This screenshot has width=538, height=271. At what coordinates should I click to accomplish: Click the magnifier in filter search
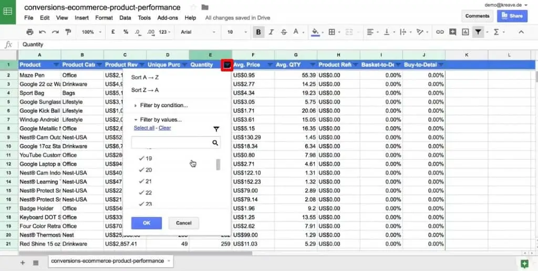tap(215, 143)
